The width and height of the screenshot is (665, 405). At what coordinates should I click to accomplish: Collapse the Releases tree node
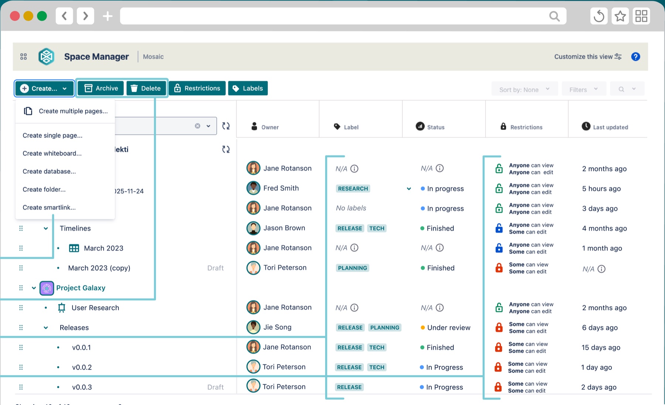(x=46, y=328)
